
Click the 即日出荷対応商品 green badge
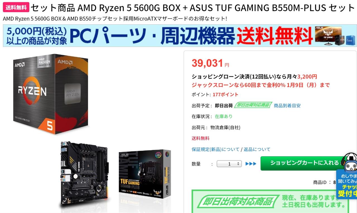click(x=253, y=105)
